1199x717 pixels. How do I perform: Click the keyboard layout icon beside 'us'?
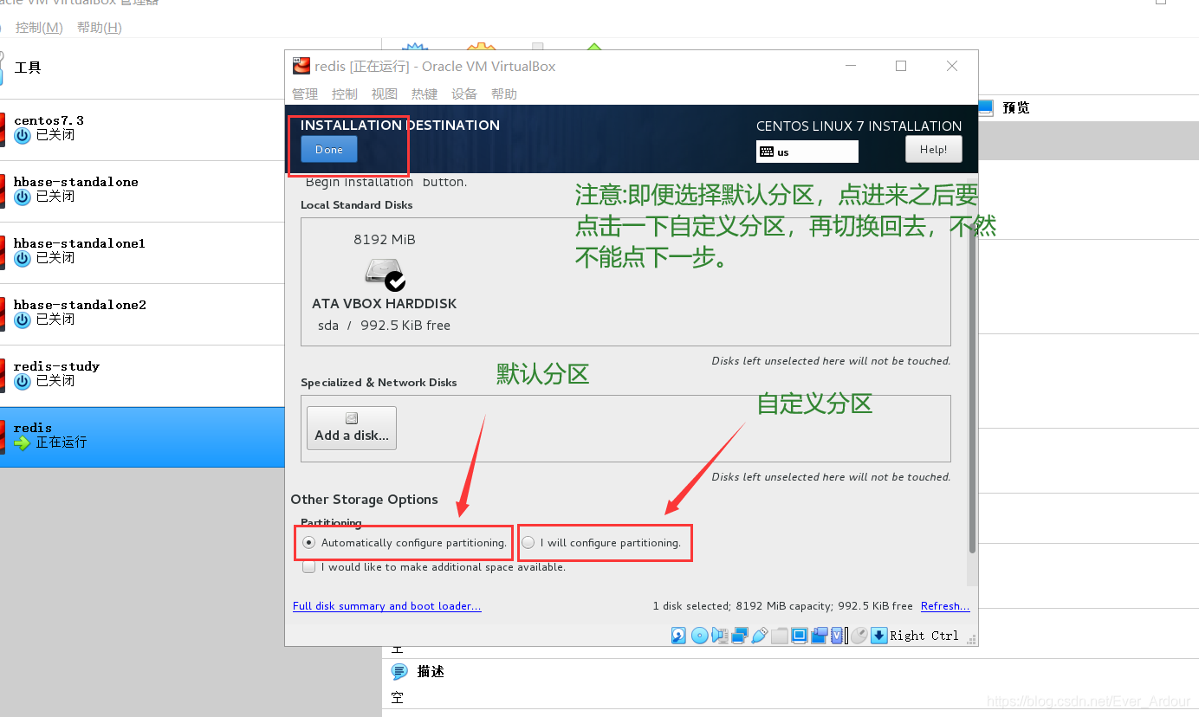coord(766,152)
